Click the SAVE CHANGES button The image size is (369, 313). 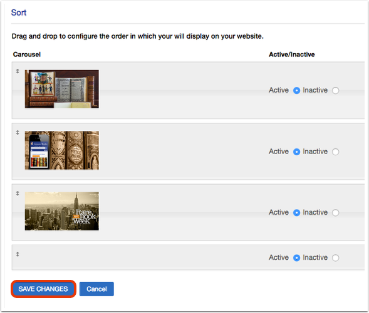click(x=43, y=289)
